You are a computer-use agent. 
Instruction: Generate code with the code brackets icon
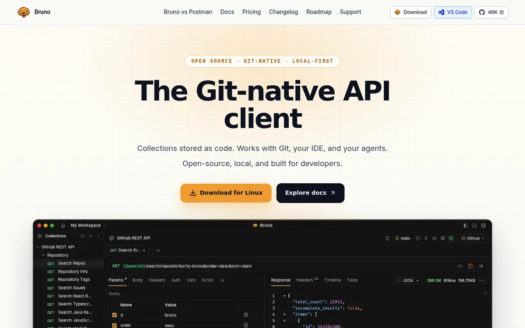[460, 266]
